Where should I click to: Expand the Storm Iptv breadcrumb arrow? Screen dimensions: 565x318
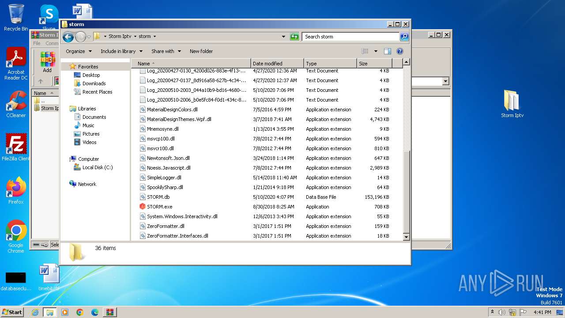(136, 37)
